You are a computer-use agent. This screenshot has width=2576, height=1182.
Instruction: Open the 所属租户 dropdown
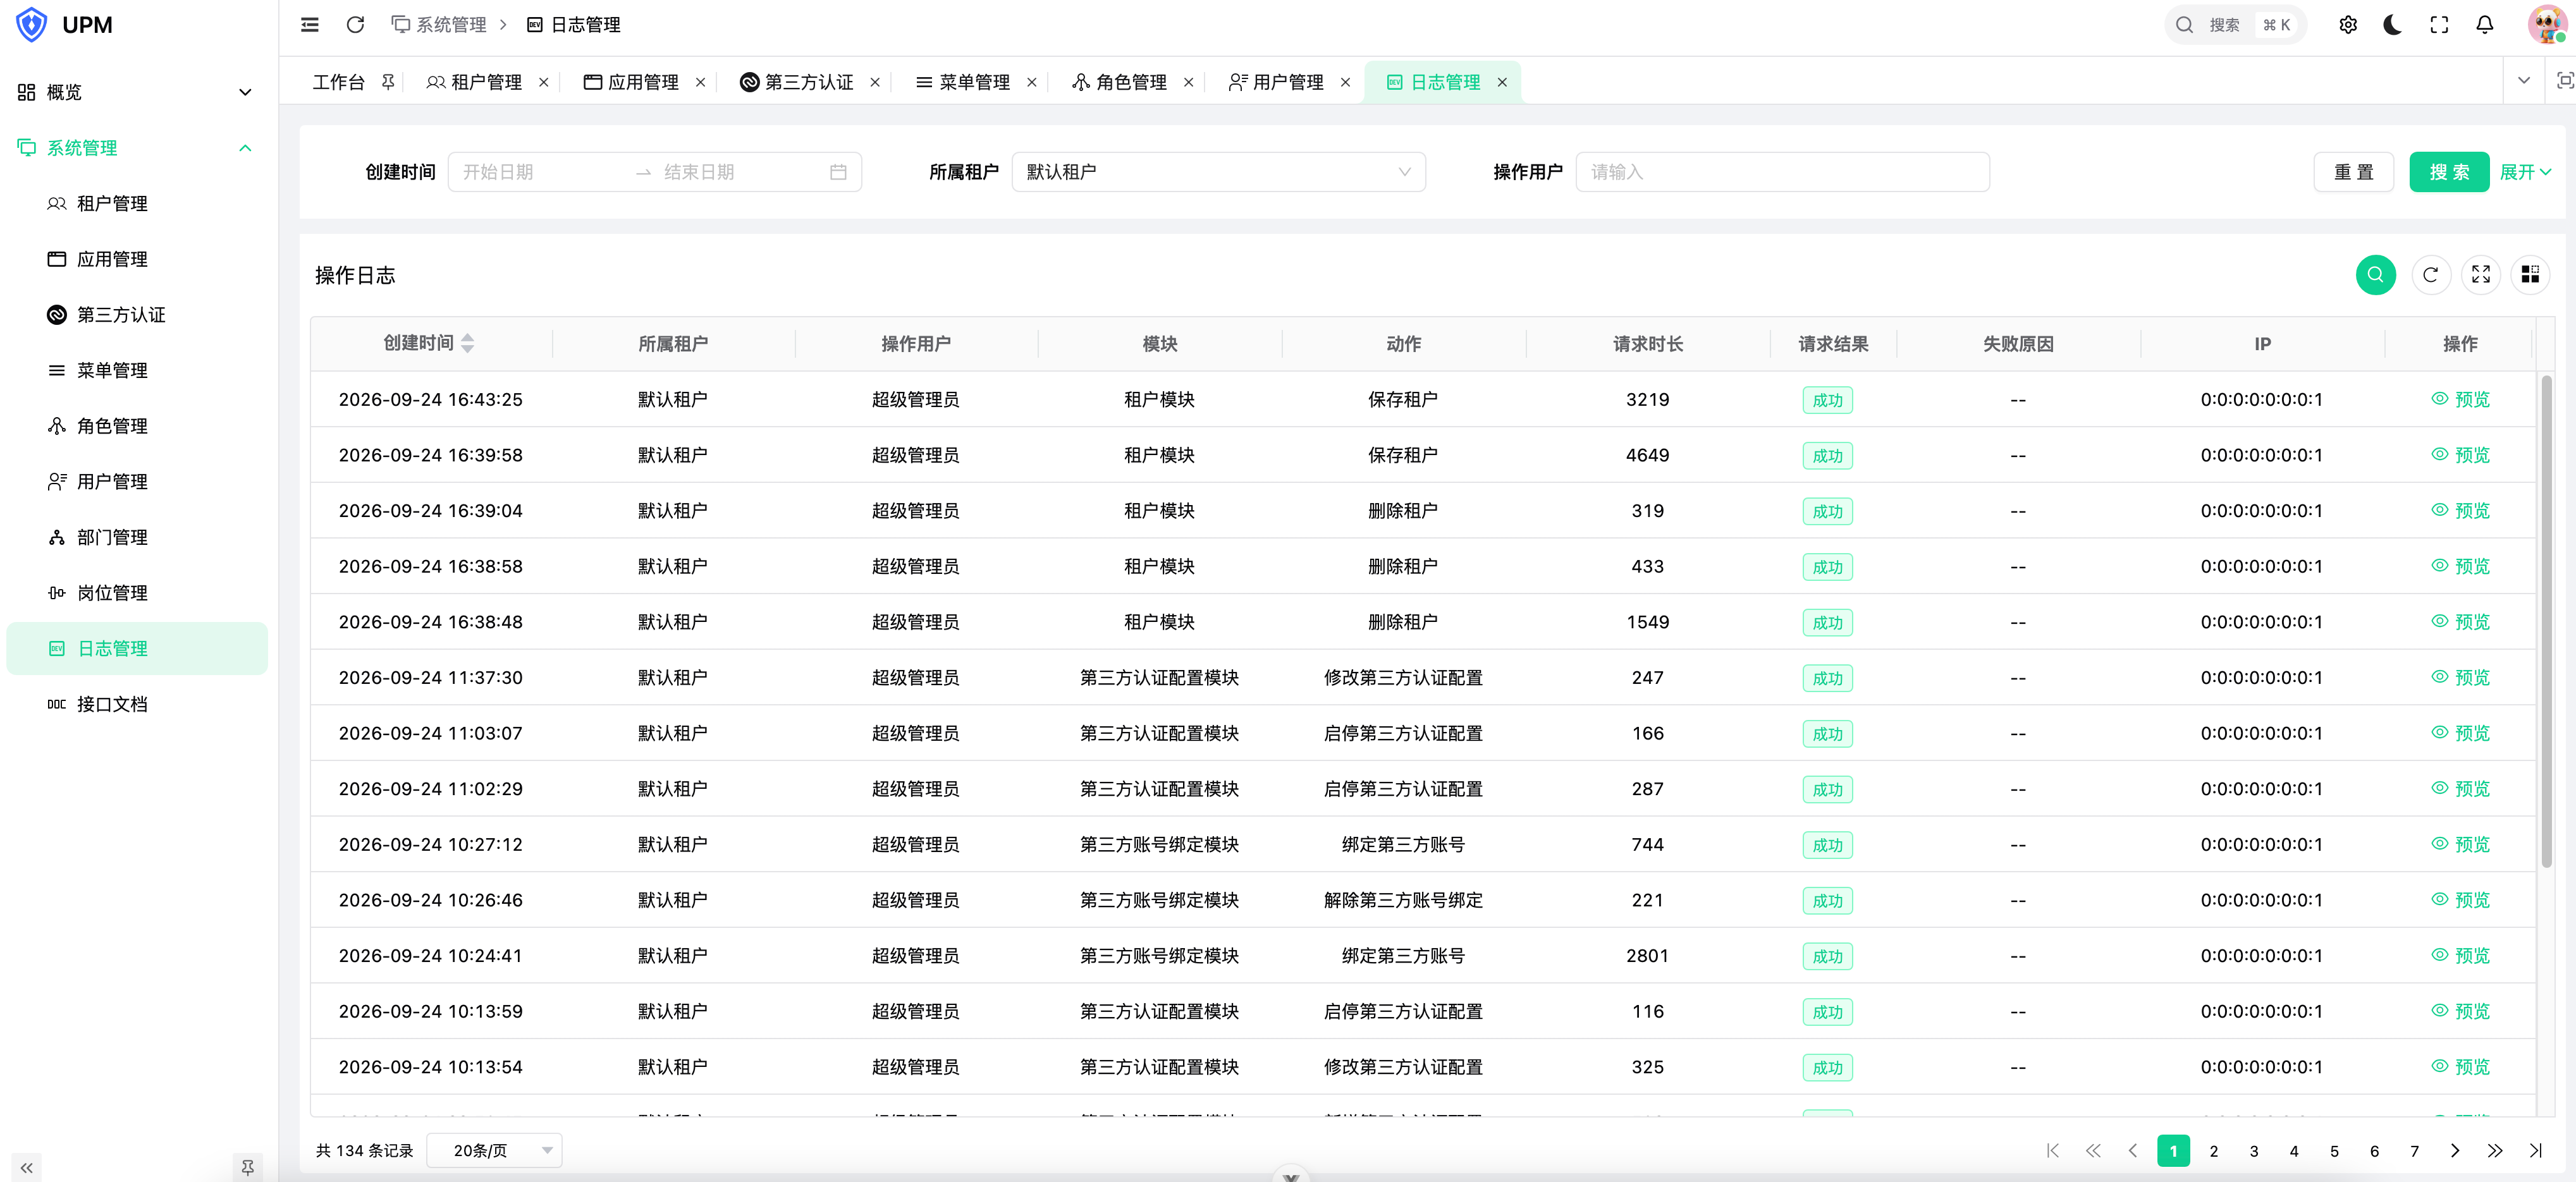[1218, 172]
